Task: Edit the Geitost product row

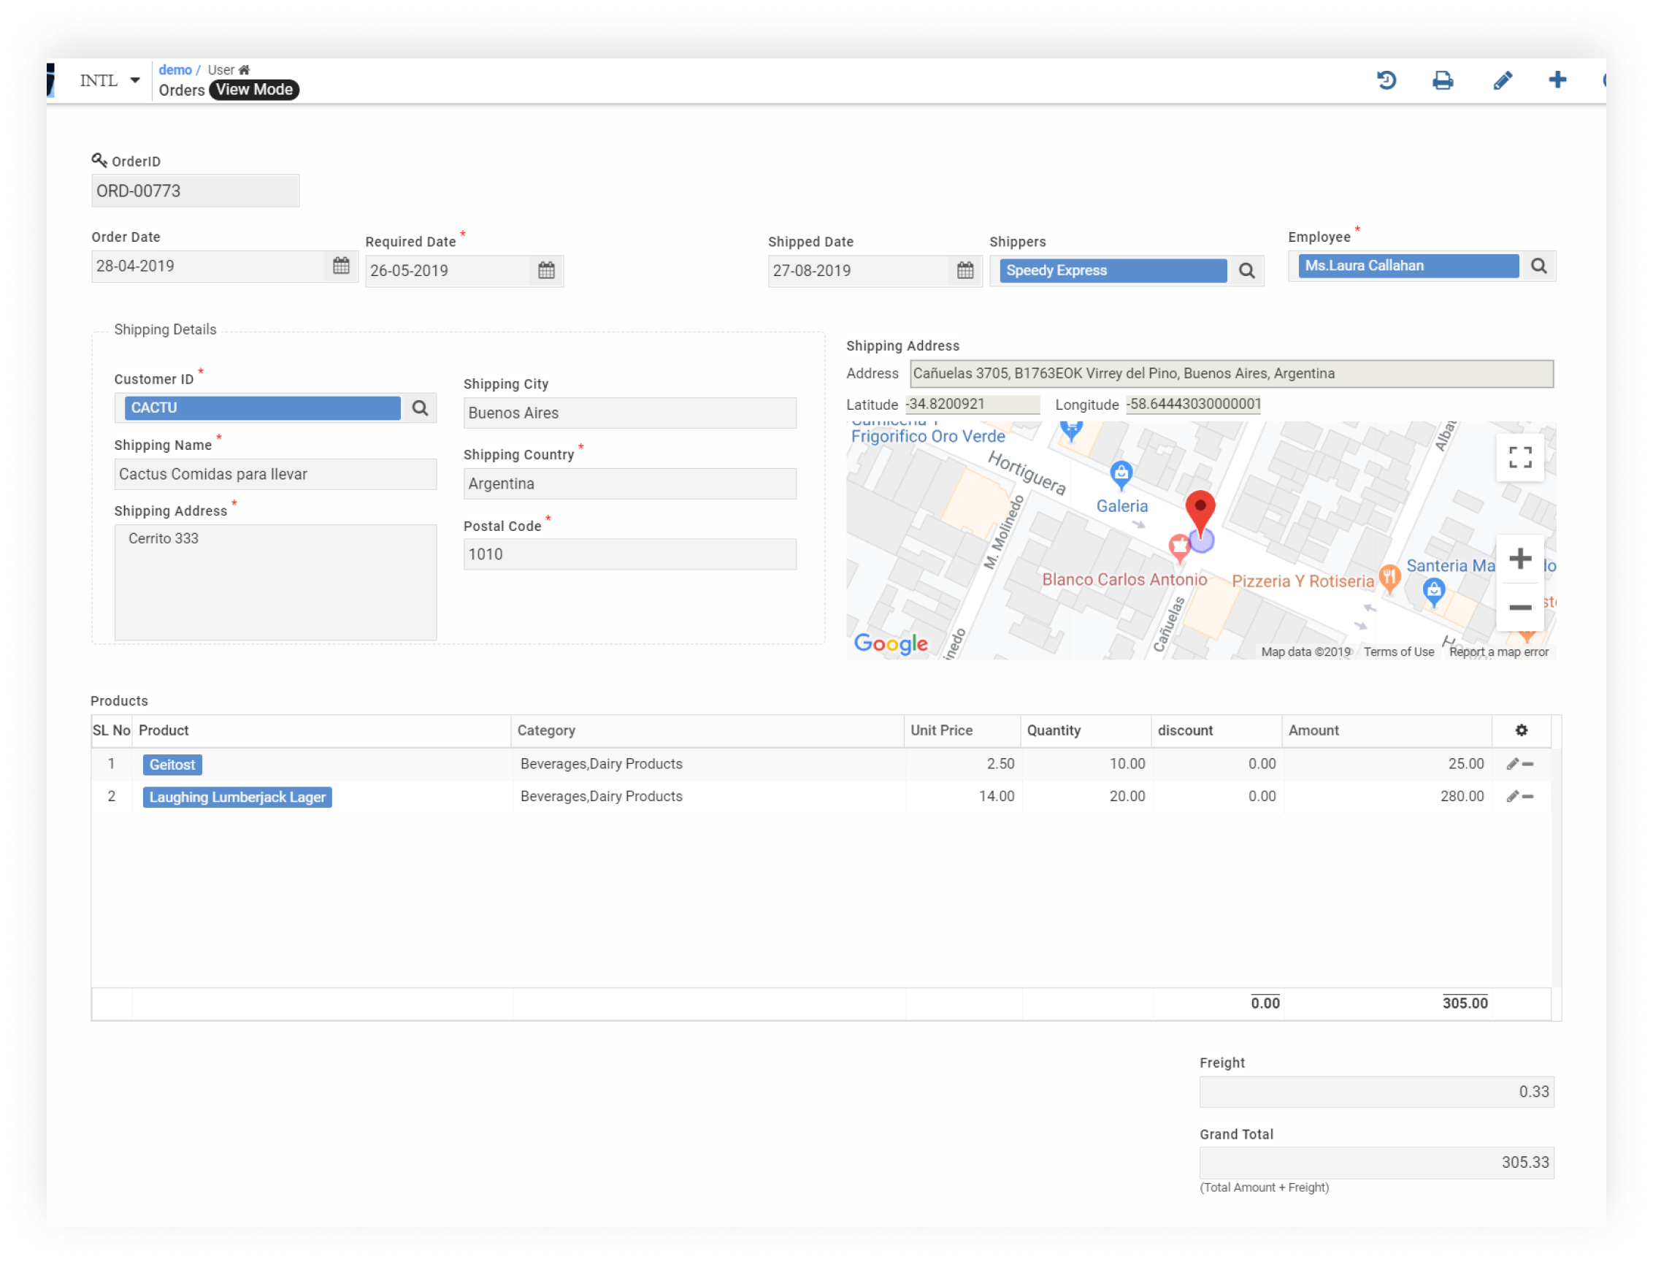Action: 1512,764
